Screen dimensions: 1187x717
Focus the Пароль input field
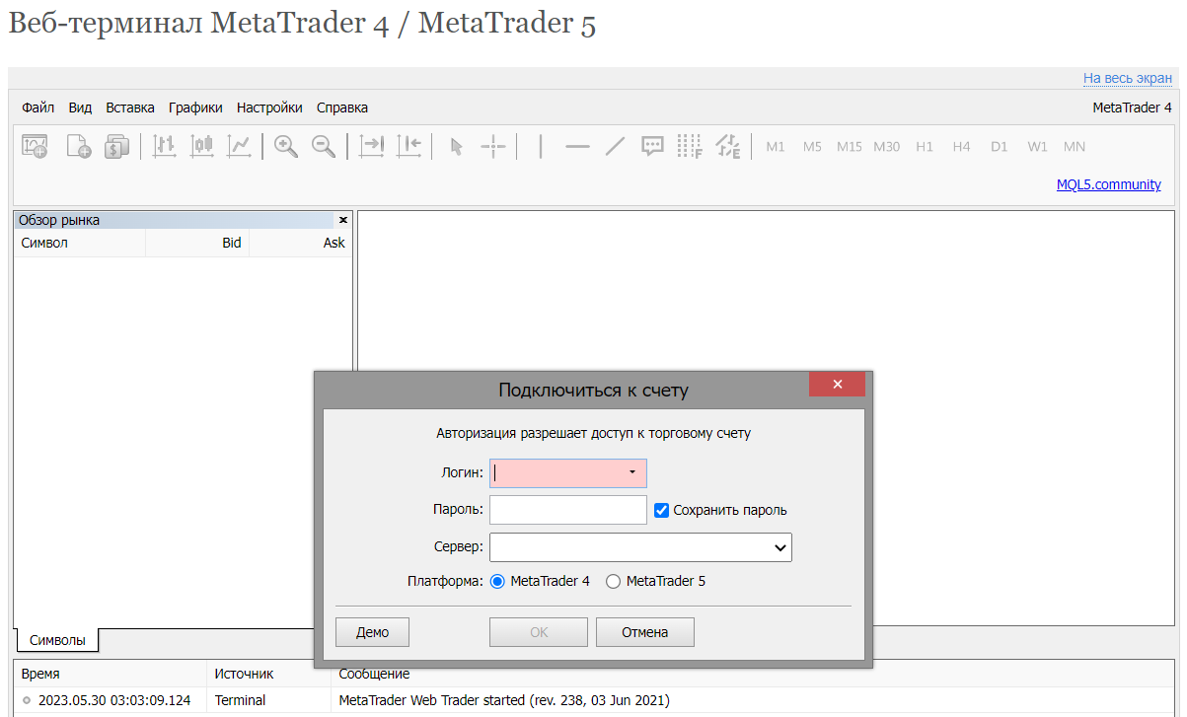pos(568,510)
